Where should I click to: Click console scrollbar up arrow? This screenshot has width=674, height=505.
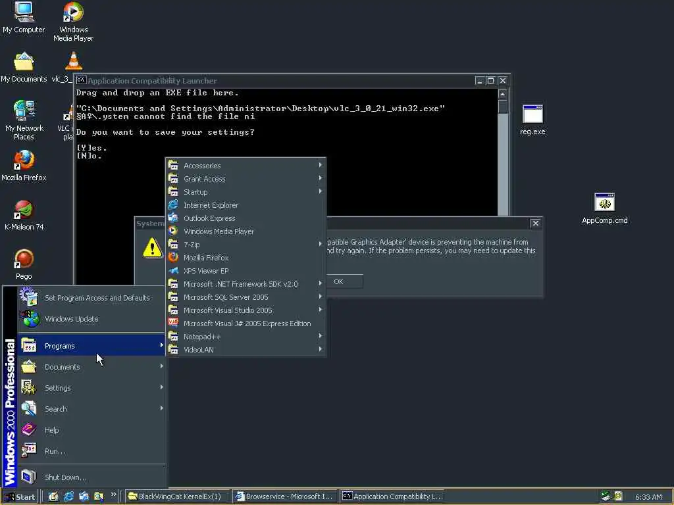click(502, 94)
